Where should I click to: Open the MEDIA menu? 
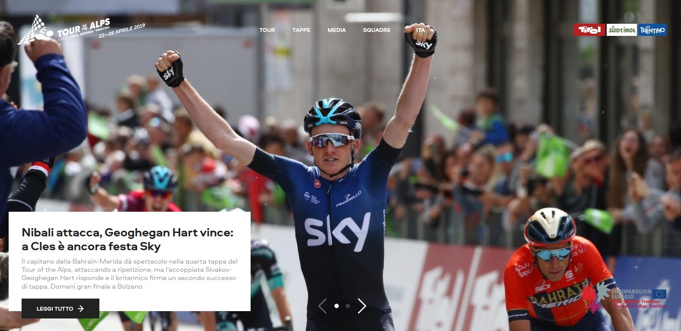(337, 30)
